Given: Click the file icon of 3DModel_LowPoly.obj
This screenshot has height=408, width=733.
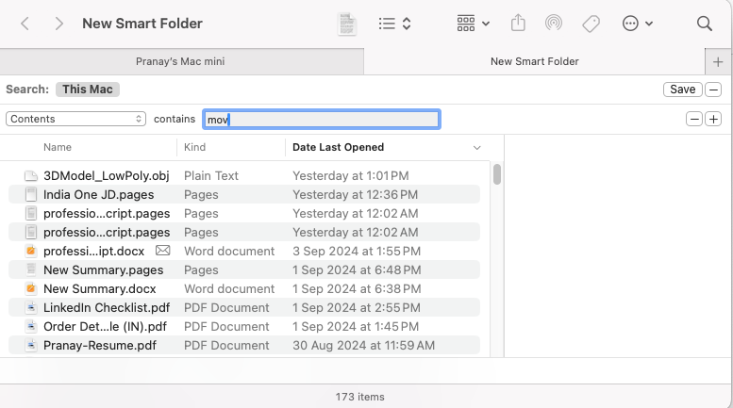Looking at the screenshot, I should pos(31,176).
